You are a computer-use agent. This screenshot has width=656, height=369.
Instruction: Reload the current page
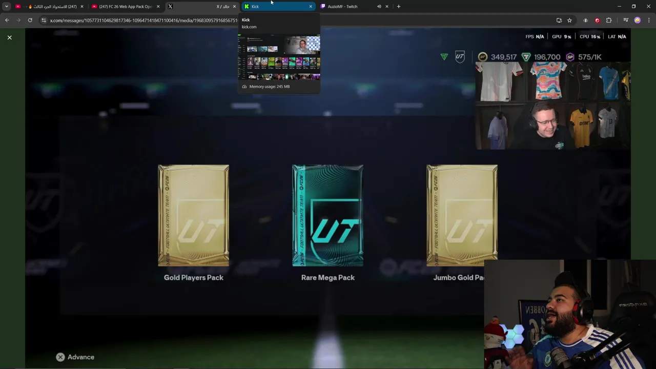tap(30, 20)
